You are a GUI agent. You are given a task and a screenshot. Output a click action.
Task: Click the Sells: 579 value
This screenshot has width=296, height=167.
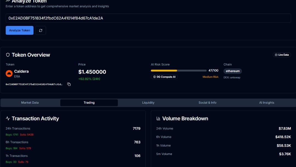25,148
